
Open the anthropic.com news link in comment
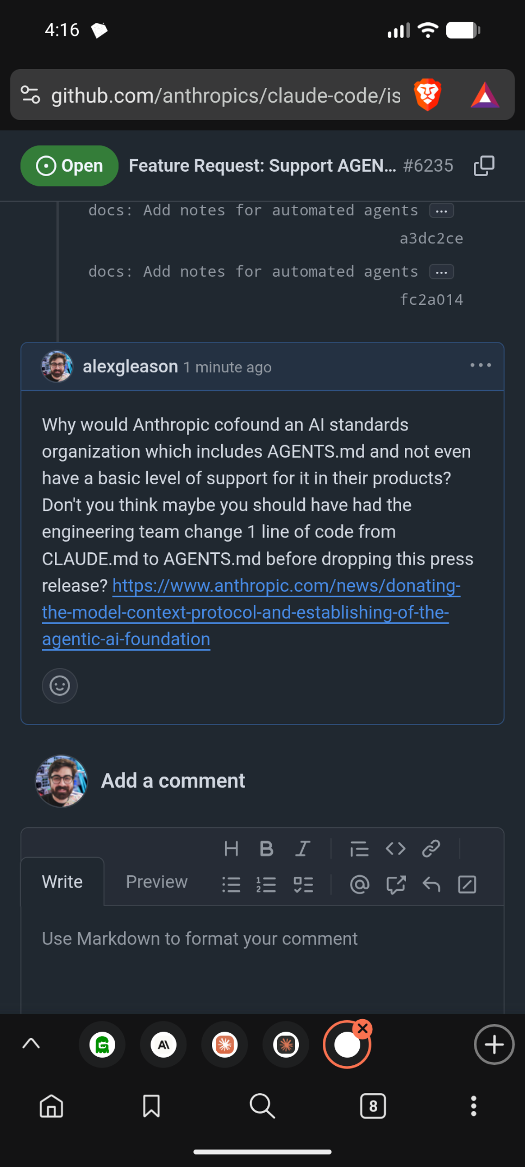tap(245, 612)
